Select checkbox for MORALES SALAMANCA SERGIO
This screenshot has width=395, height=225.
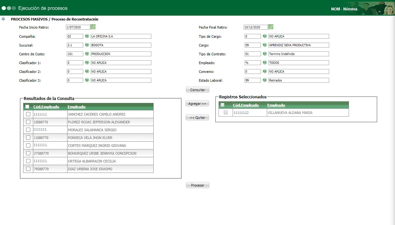[28, 130]
